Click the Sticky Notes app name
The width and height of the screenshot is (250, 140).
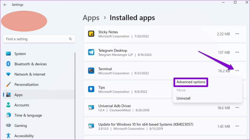click(108, 32)
